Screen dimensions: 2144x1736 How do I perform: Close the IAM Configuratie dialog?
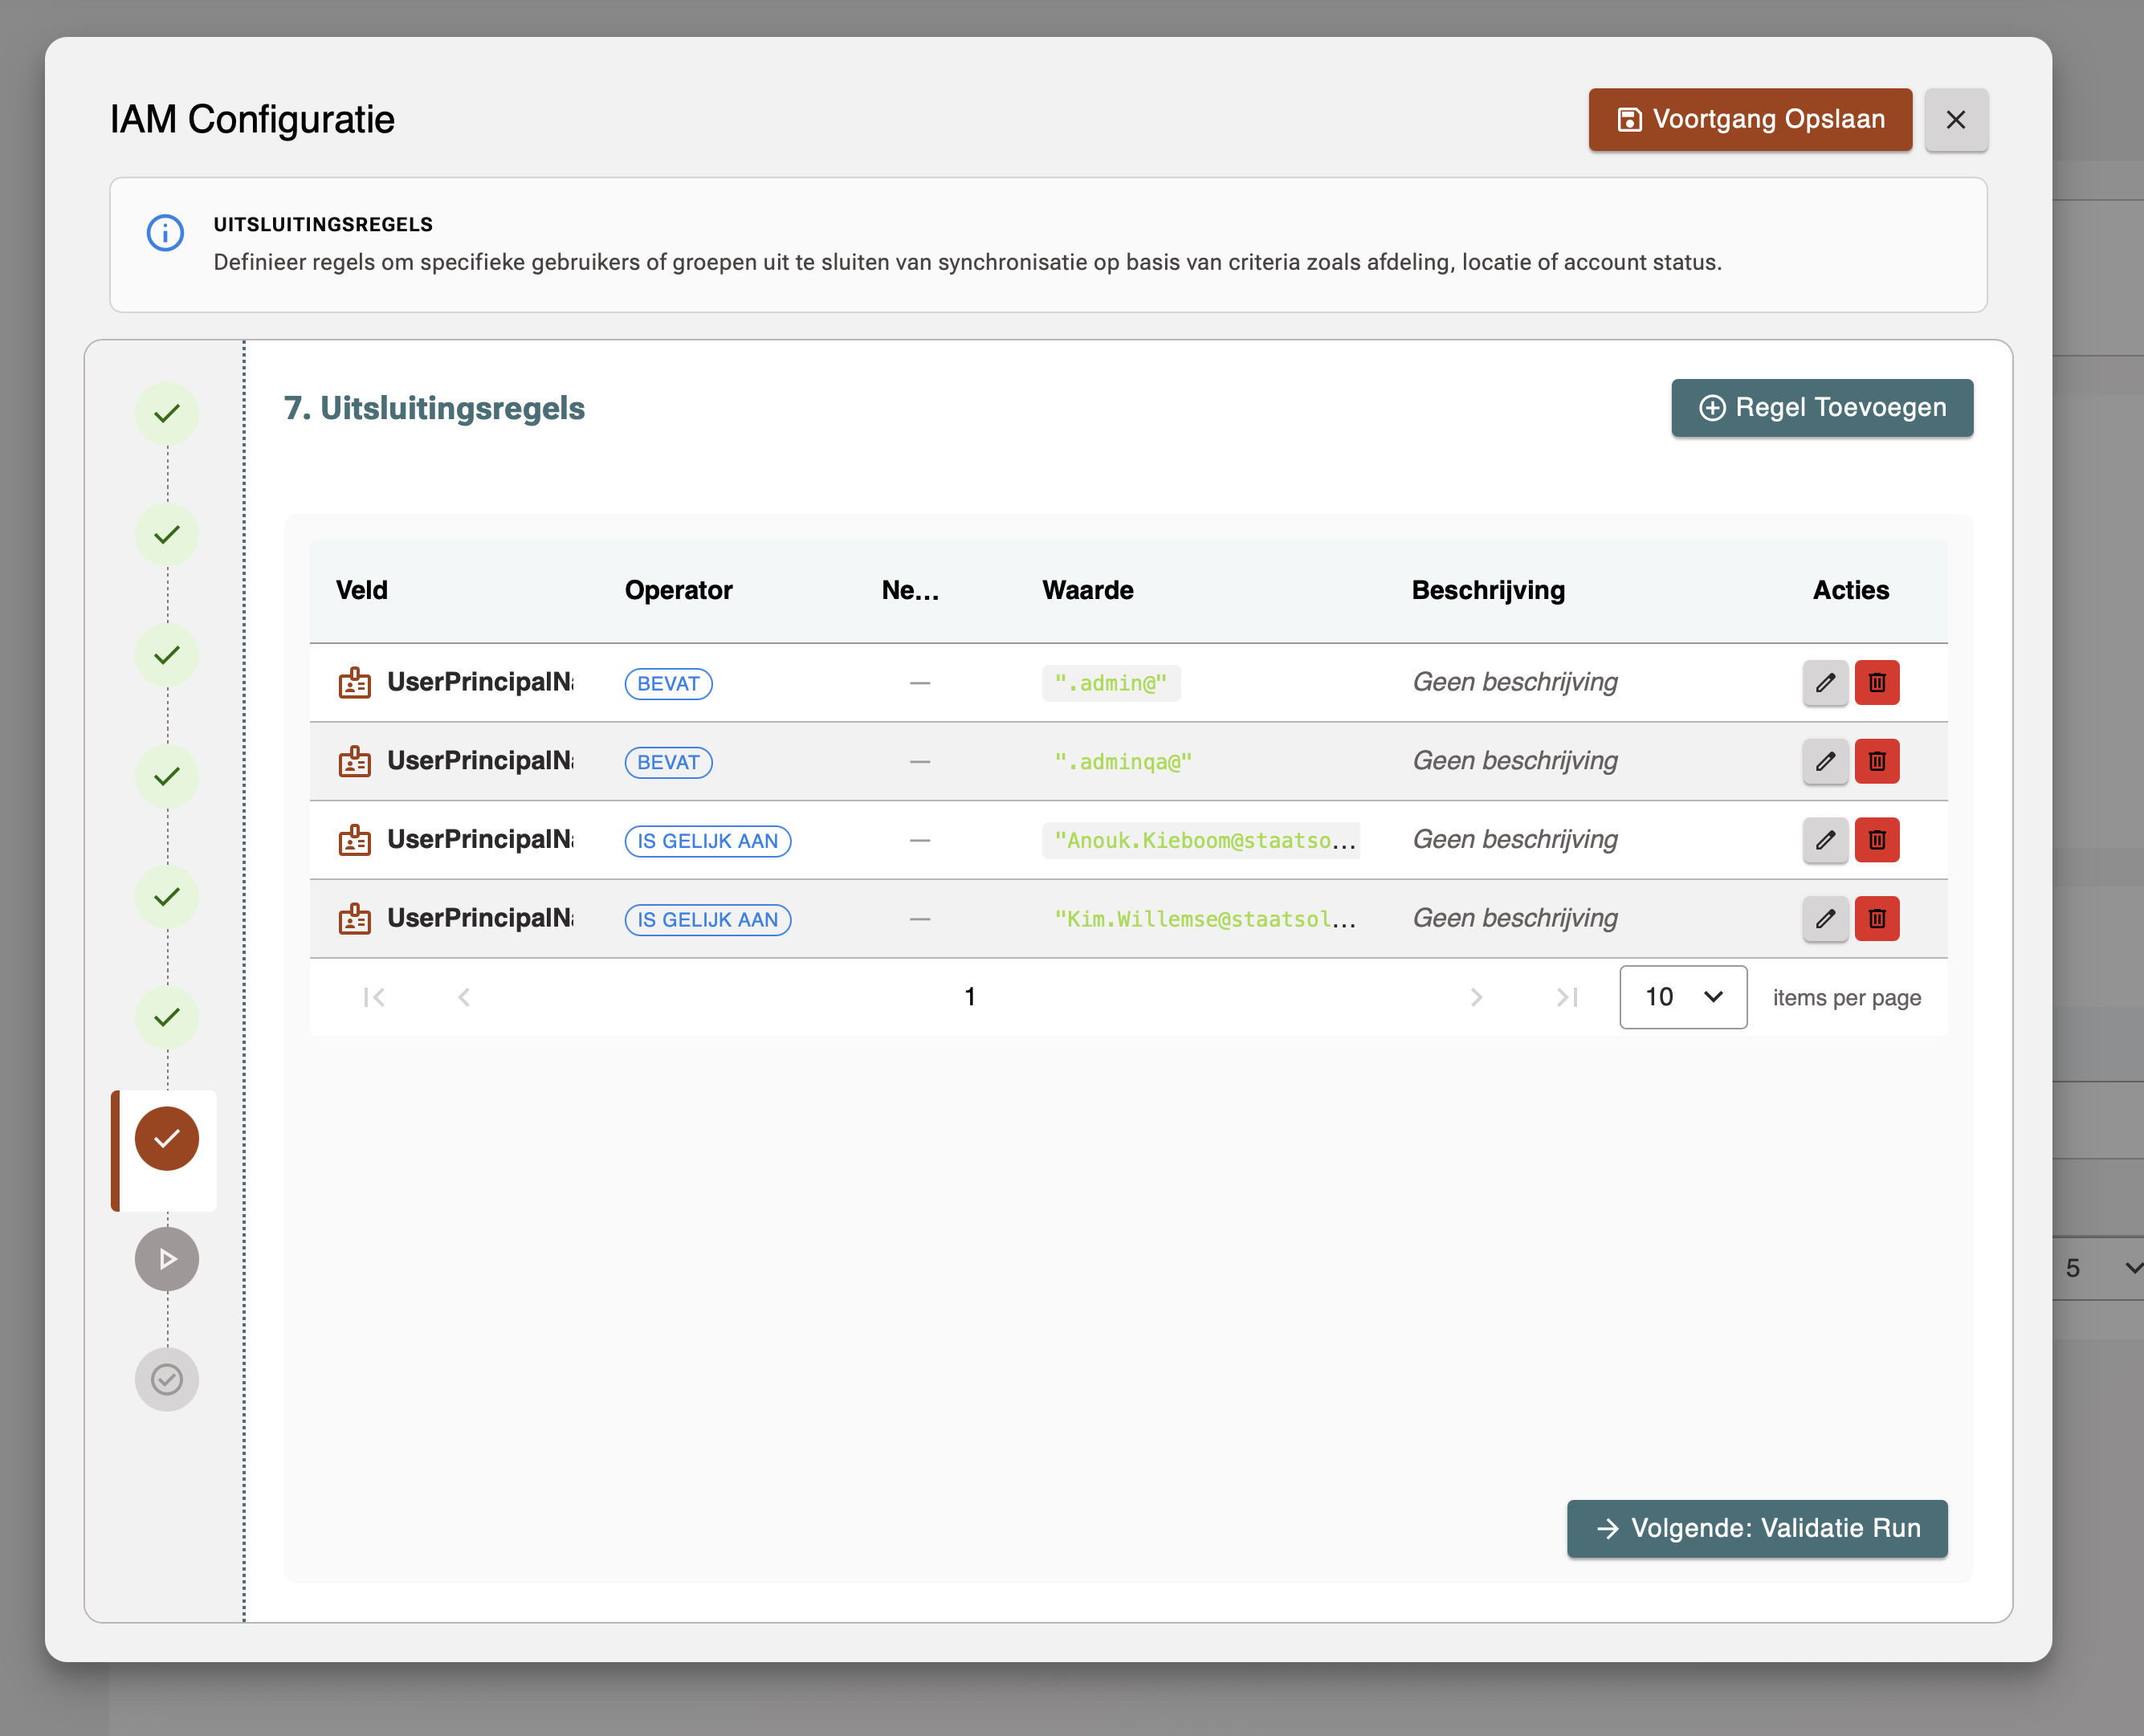pyautogui.click(x=1955, y=120)
